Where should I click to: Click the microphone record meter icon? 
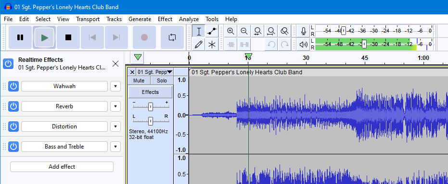[304, 31]
